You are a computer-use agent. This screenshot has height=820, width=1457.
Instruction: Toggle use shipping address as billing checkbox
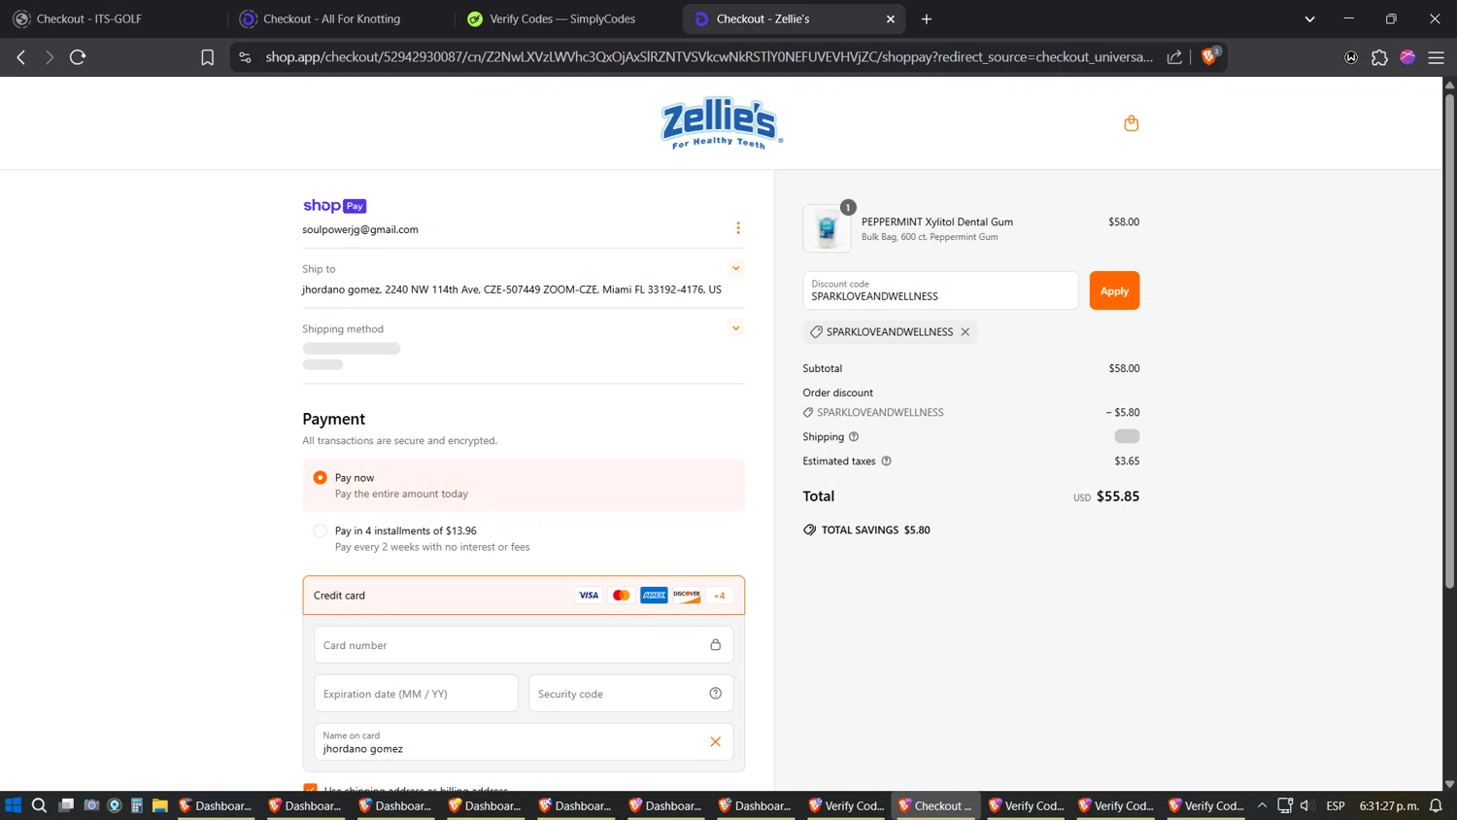[x=310, y=788]
